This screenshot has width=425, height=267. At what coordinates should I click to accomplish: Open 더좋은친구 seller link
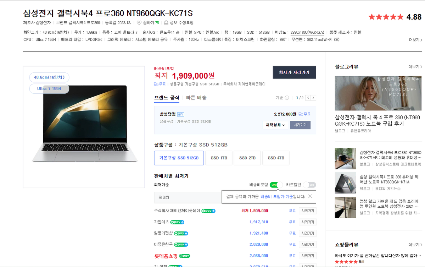(x=163, y=245)
